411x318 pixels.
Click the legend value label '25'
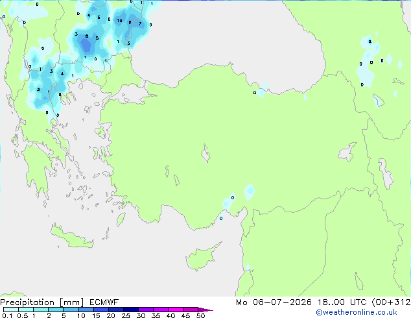[126, 315]
